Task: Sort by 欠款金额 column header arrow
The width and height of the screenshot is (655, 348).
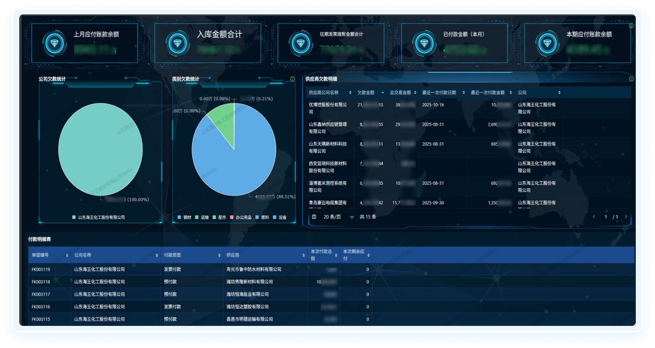Action: 383,93
